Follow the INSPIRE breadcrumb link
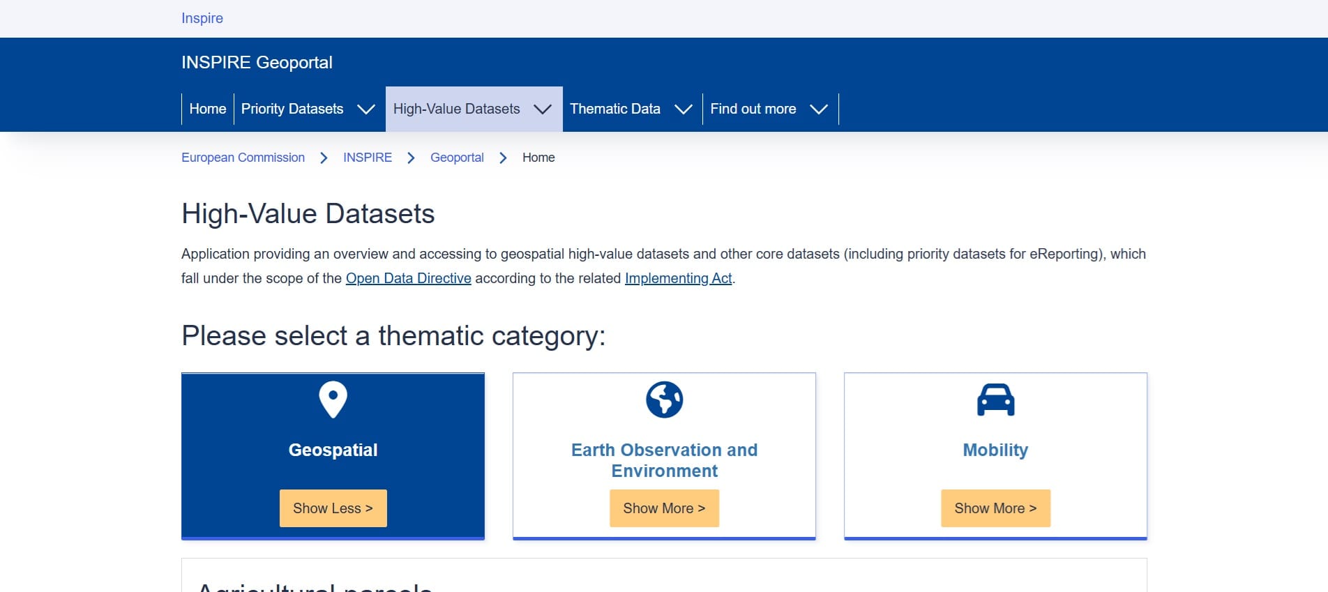This screenshot has width=1328, height=592. [368, 158]
